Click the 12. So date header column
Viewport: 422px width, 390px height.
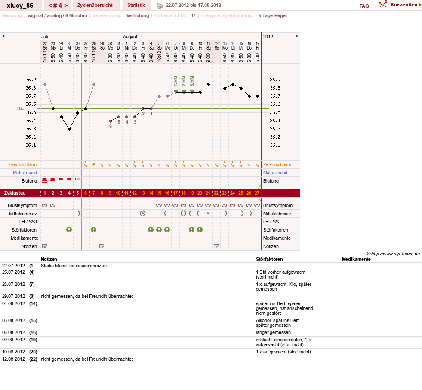[217, 52]
